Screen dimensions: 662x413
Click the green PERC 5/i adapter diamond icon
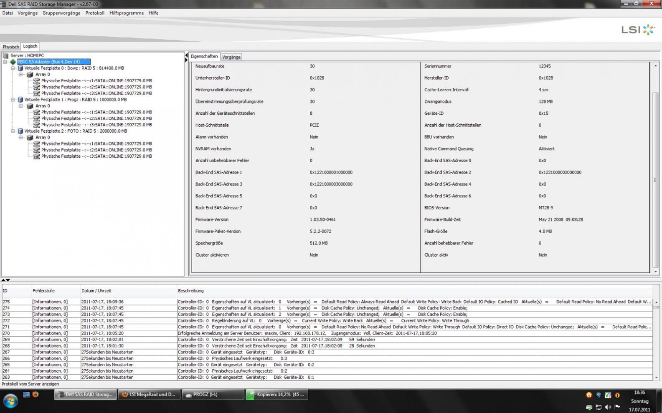click(x=13, y=62)
